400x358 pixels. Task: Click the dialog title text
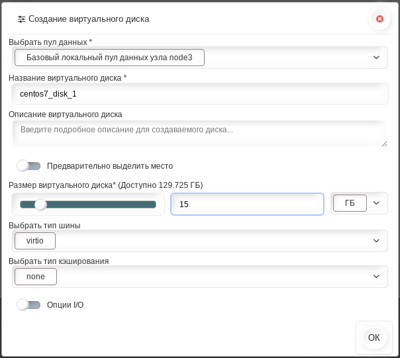(89, 19)
